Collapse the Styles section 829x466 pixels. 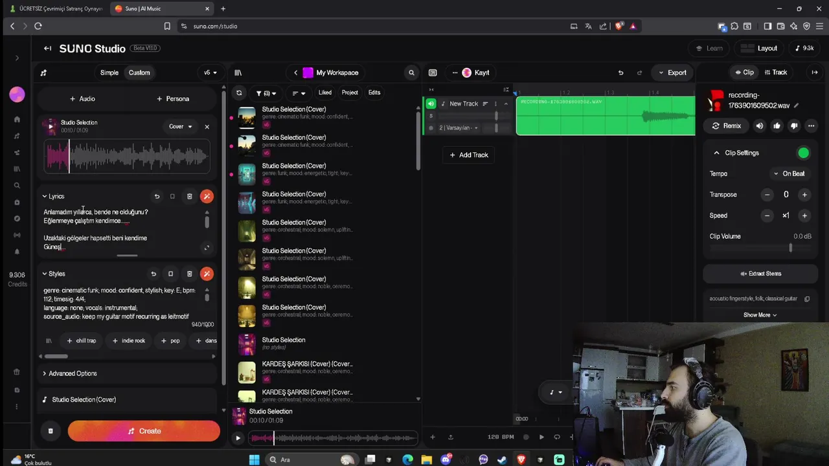click(x=54, y=274)
